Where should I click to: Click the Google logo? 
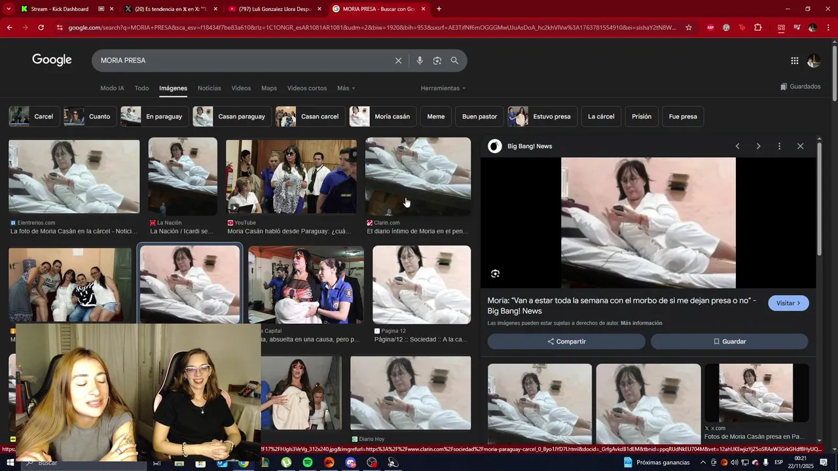point(52,60)
